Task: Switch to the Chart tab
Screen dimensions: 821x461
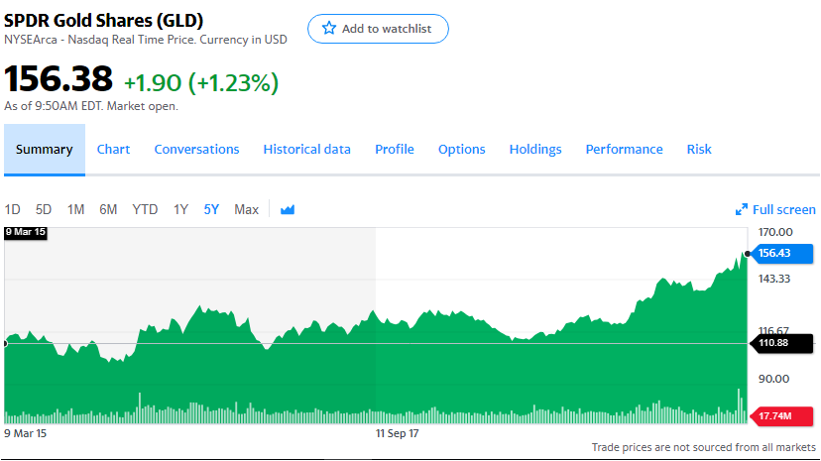Action: (113, 149)
